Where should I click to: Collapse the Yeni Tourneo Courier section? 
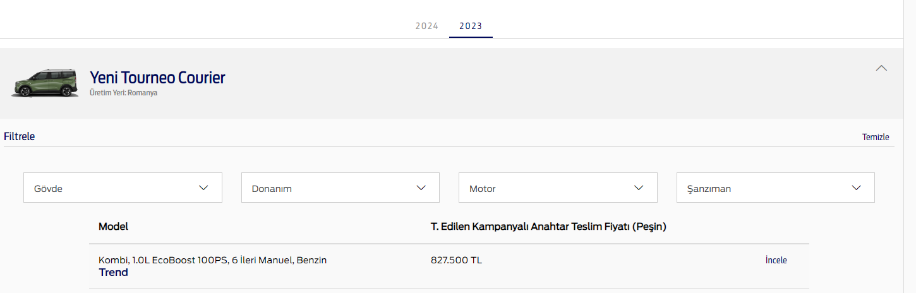[x=881, y=68]
